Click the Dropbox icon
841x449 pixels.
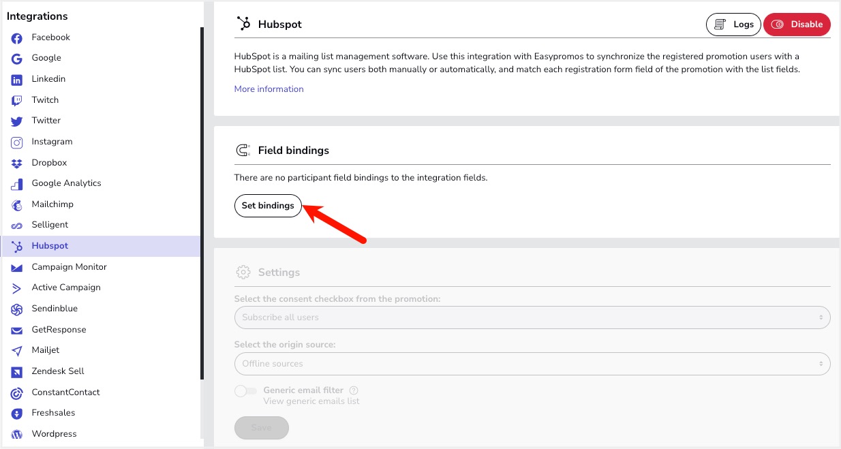tap(17, 164)
